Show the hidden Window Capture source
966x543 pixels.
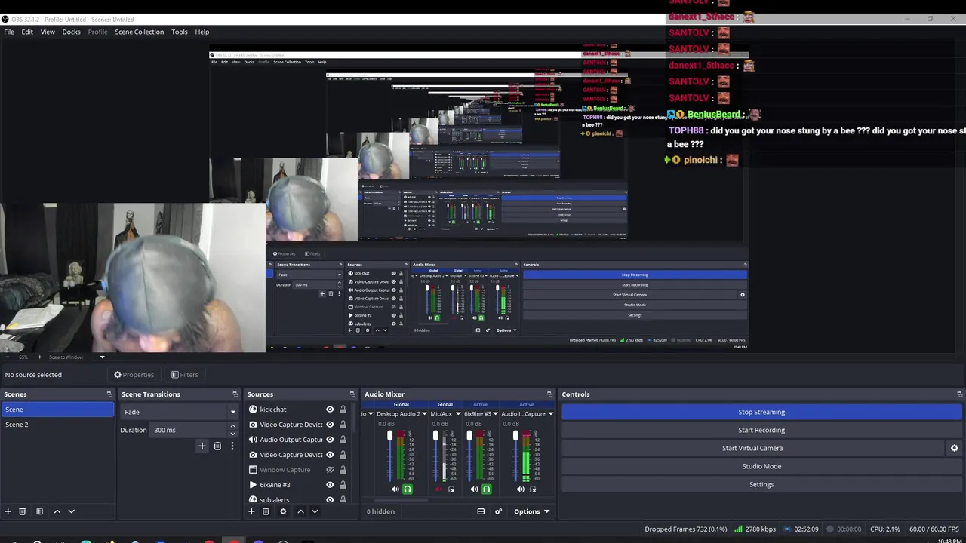[330, 470]
